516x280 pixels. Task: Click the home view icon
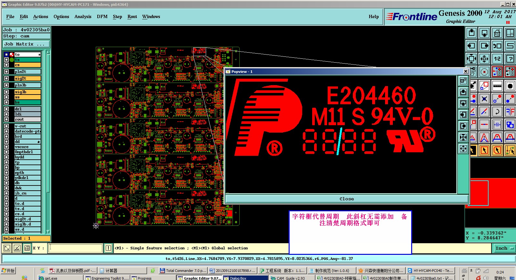(x=497, y=33)
